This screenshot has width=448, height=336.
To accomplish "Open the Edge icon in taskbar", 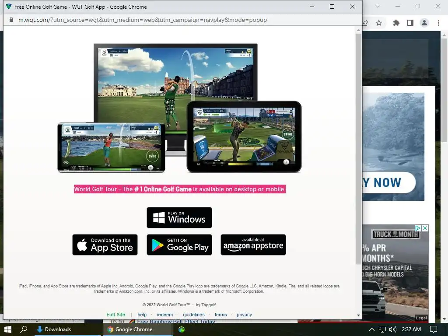I will [x=182, y=329].
